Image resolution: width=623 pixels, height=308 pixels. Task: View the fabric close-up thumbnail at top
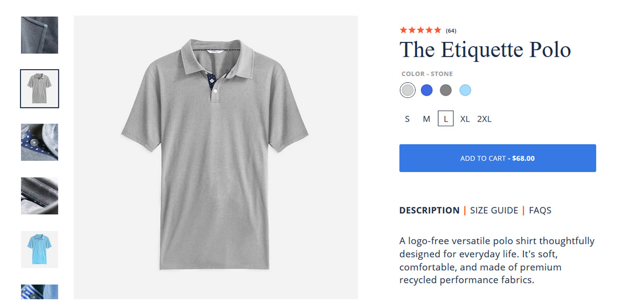39,35
